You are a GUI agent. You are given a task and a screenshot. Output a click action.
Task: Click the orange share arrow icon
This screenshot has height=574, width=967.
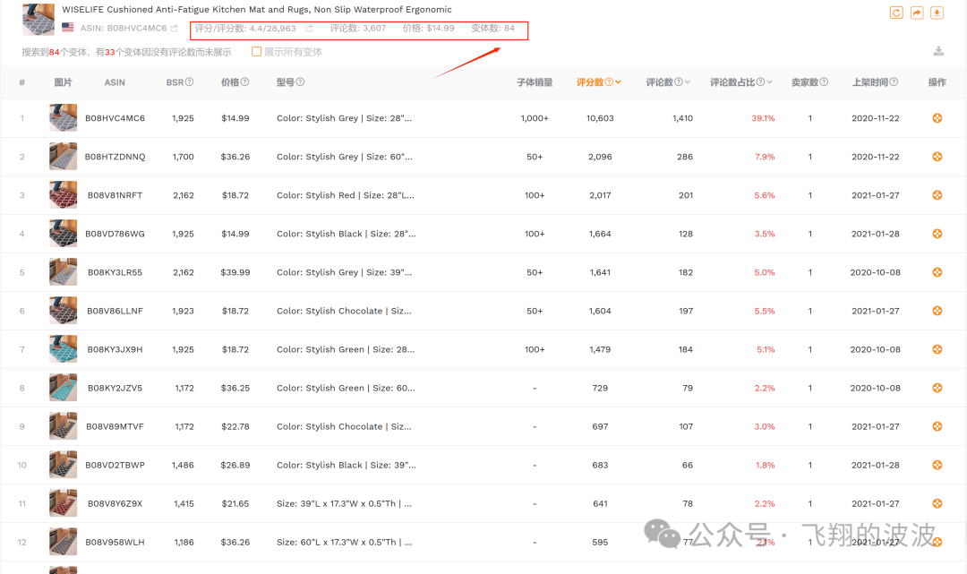(x=917, y=13)
